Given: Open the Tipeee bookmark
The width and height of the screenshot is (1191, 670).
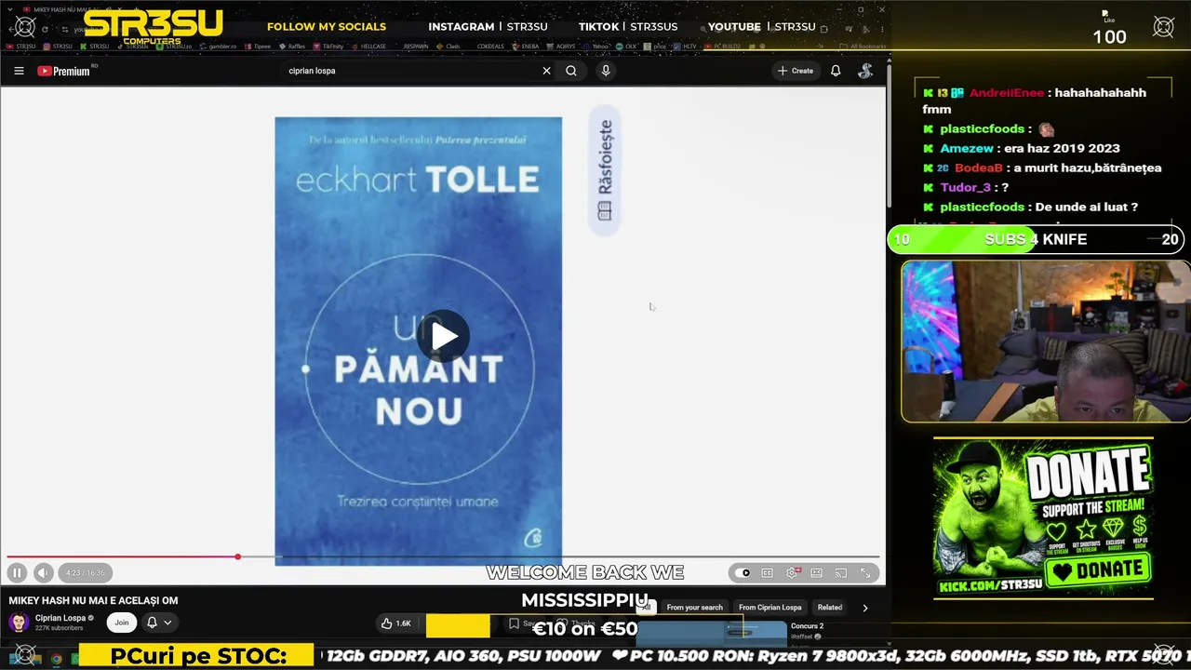Looking at the screenshot, I should click(x=258, y=46).
